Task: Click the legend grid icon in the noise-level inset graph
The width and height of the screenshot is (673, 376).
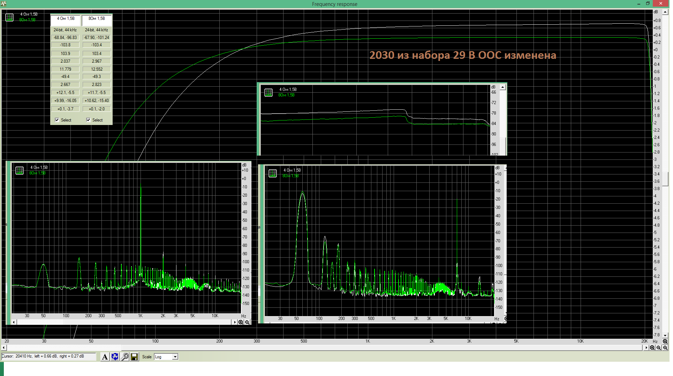Action: coord(268,93)
